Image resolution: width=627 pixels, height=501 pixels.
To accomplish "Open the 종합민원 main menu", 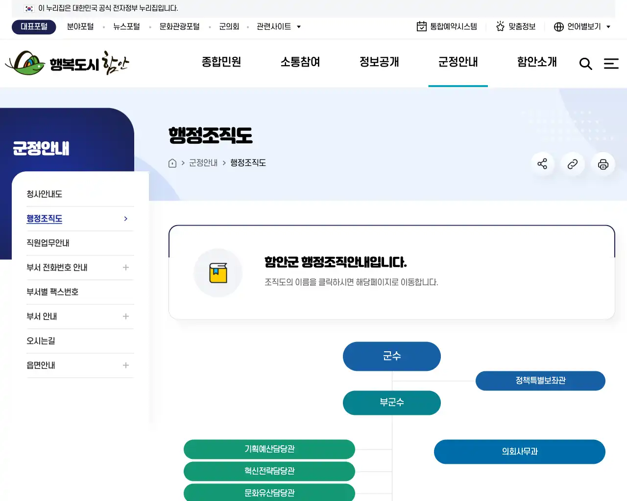I will (x=221, y=62).
